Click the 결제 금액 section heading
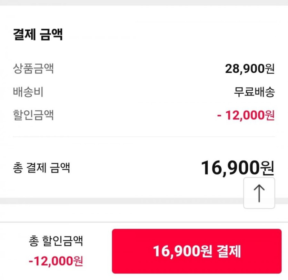288x280 pixels. 38,35
